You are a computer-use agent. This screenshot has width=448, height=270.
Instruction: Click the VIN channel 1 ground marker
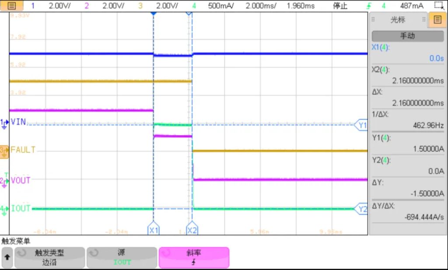coord(4,123)
